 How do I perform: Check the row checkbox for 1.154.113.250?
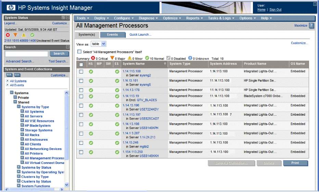[x=81, y=152]
